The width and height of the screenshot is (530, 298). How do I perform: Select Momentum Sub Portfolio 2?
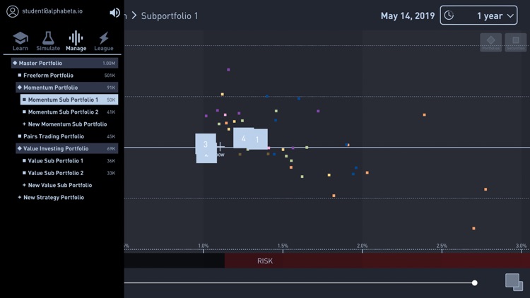point(69,112)
